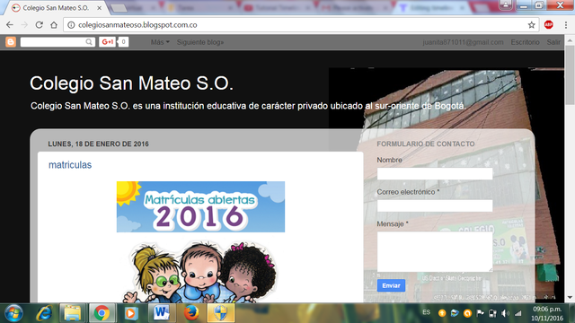
Task: Click the Salir sign-out link
Action: [x=553, y=42]
